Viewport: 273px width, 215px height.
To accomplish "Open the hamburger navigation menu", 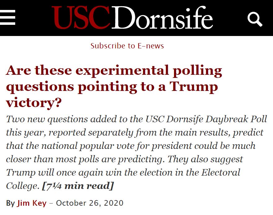I will pos(7,18).
